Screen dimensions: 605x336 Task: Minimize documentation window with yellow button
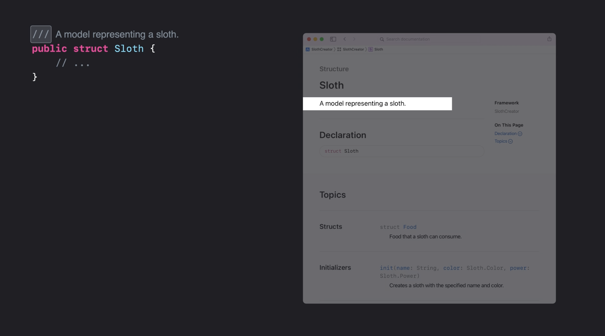pos(315,39)
